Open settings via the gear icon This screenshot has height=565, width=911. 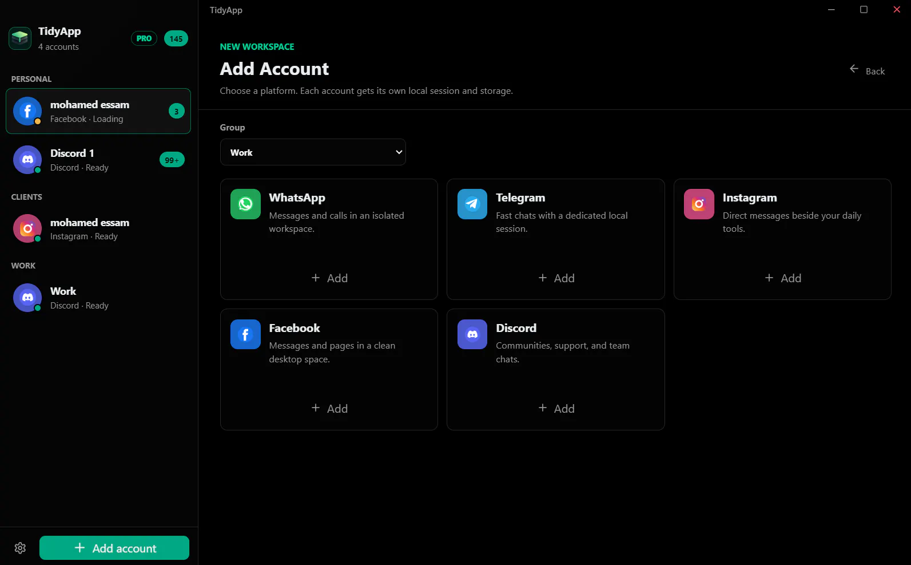pos(20,548)
